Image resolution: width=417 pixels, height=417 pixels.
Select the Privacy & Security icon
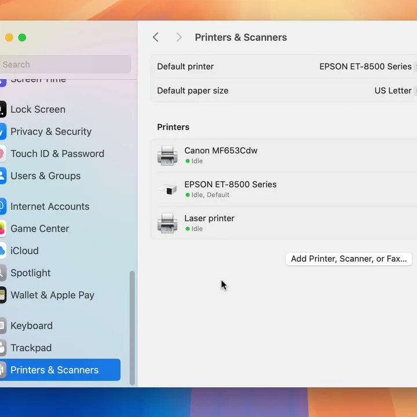[x=3, y=131]
